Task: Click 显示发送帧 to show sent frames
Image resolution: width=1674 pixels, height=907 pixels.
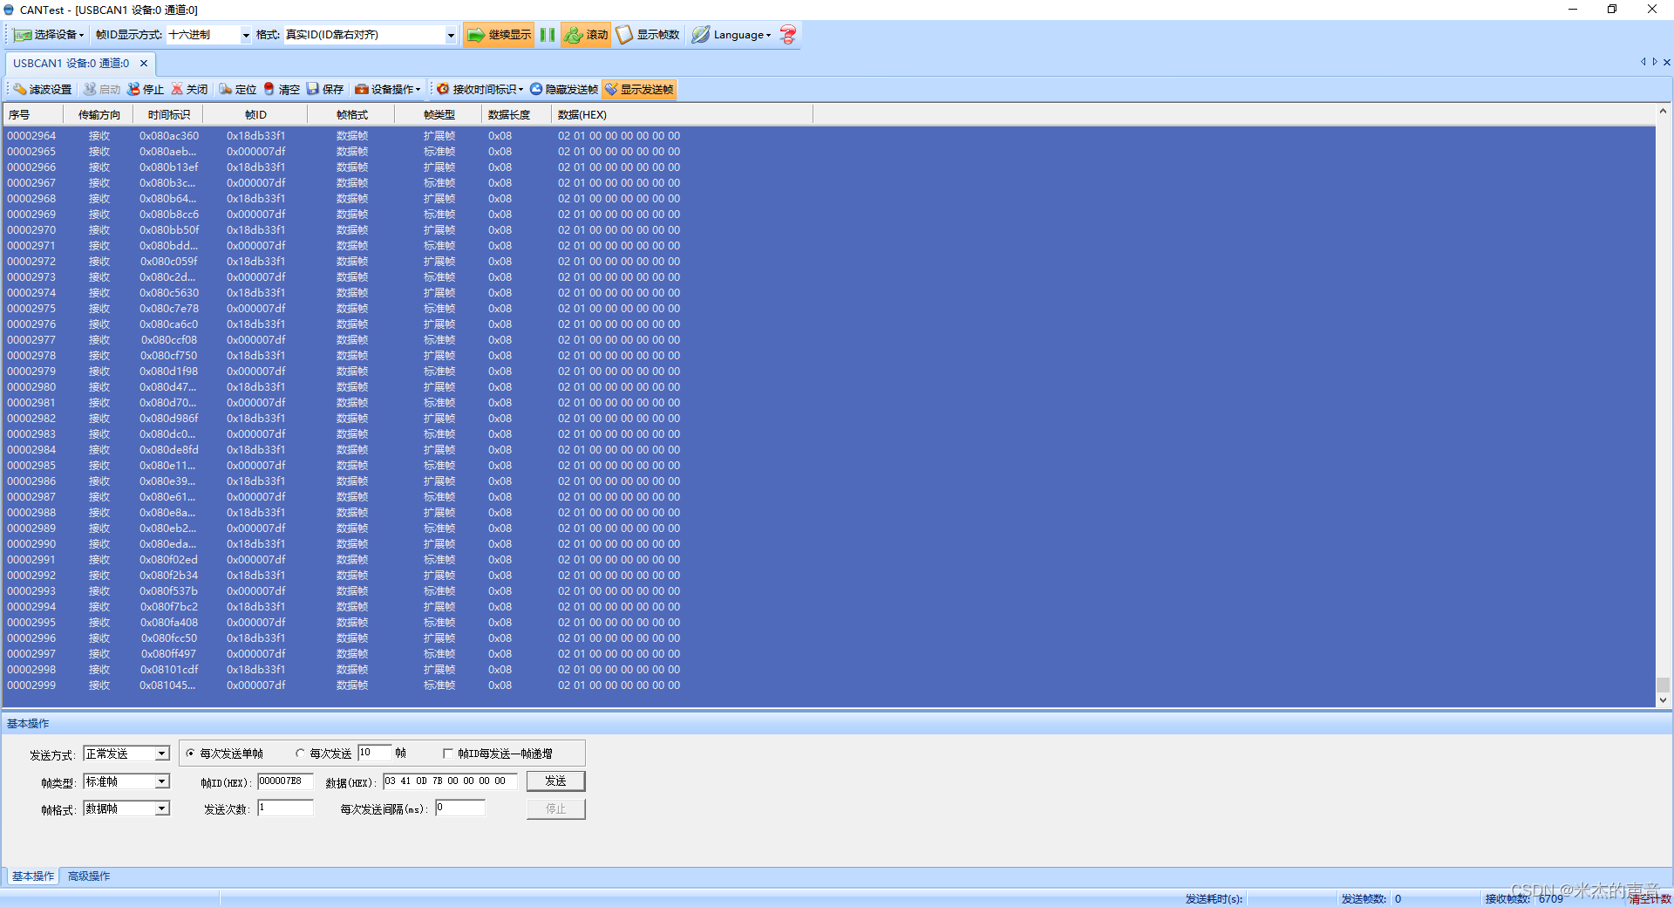Action: pos(639,89)
